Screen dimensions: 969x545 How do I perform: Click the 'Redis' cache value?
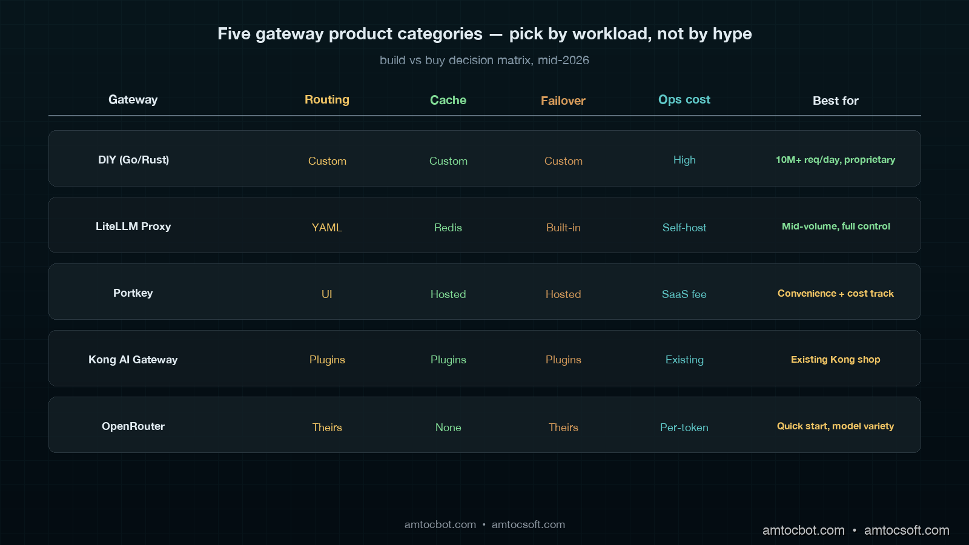pyautogui.click(x=448, y=228)
